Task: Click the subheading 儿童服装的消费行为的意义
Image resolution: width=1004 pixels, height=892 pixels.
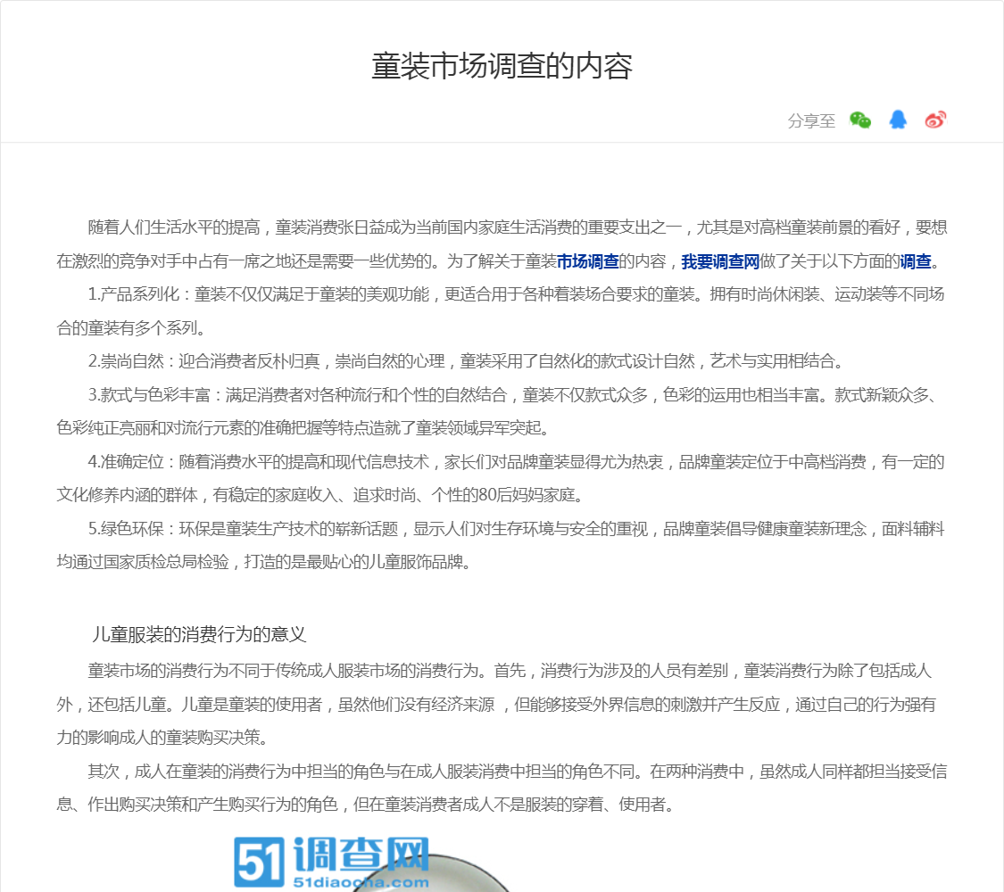Action: click(x=199, y=634)
